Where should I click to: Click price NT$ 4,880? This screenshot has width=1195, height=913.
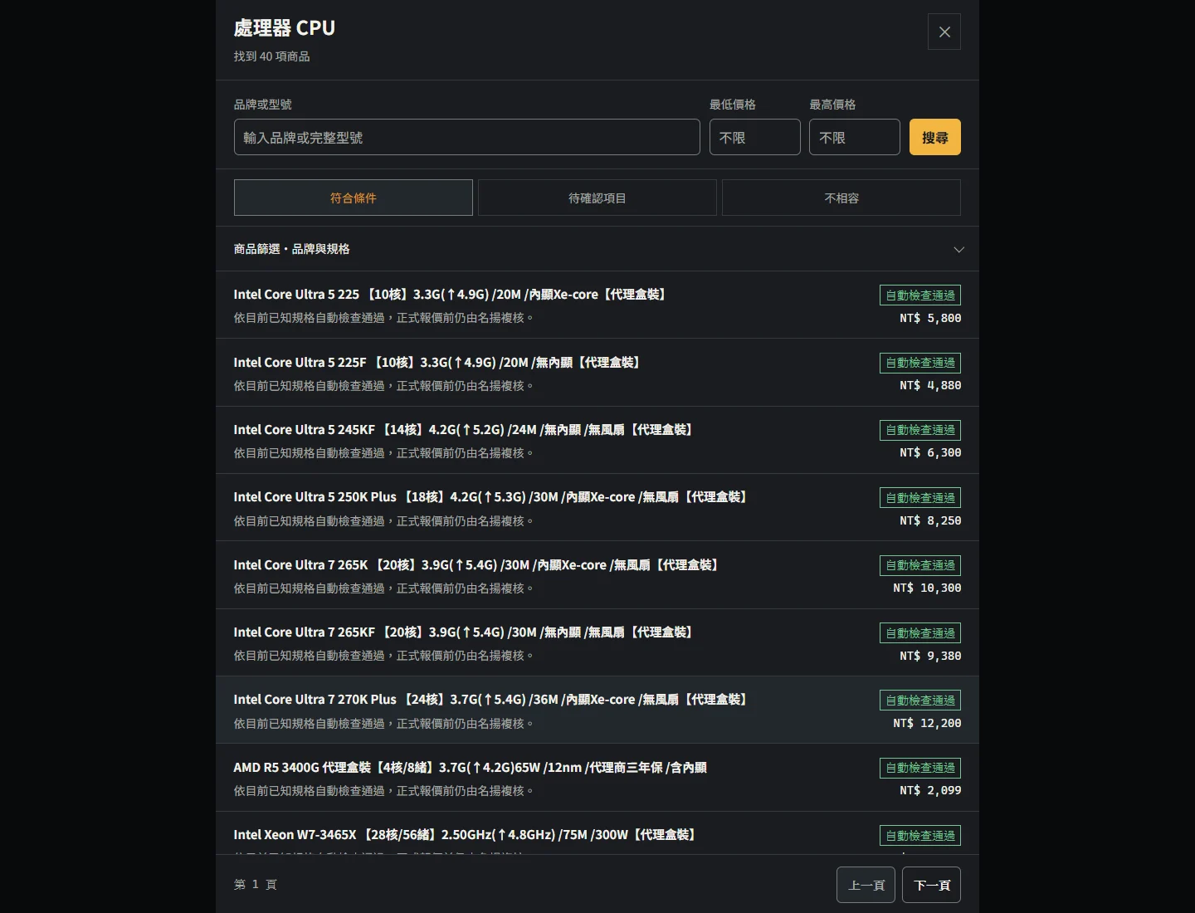[930, 385]
